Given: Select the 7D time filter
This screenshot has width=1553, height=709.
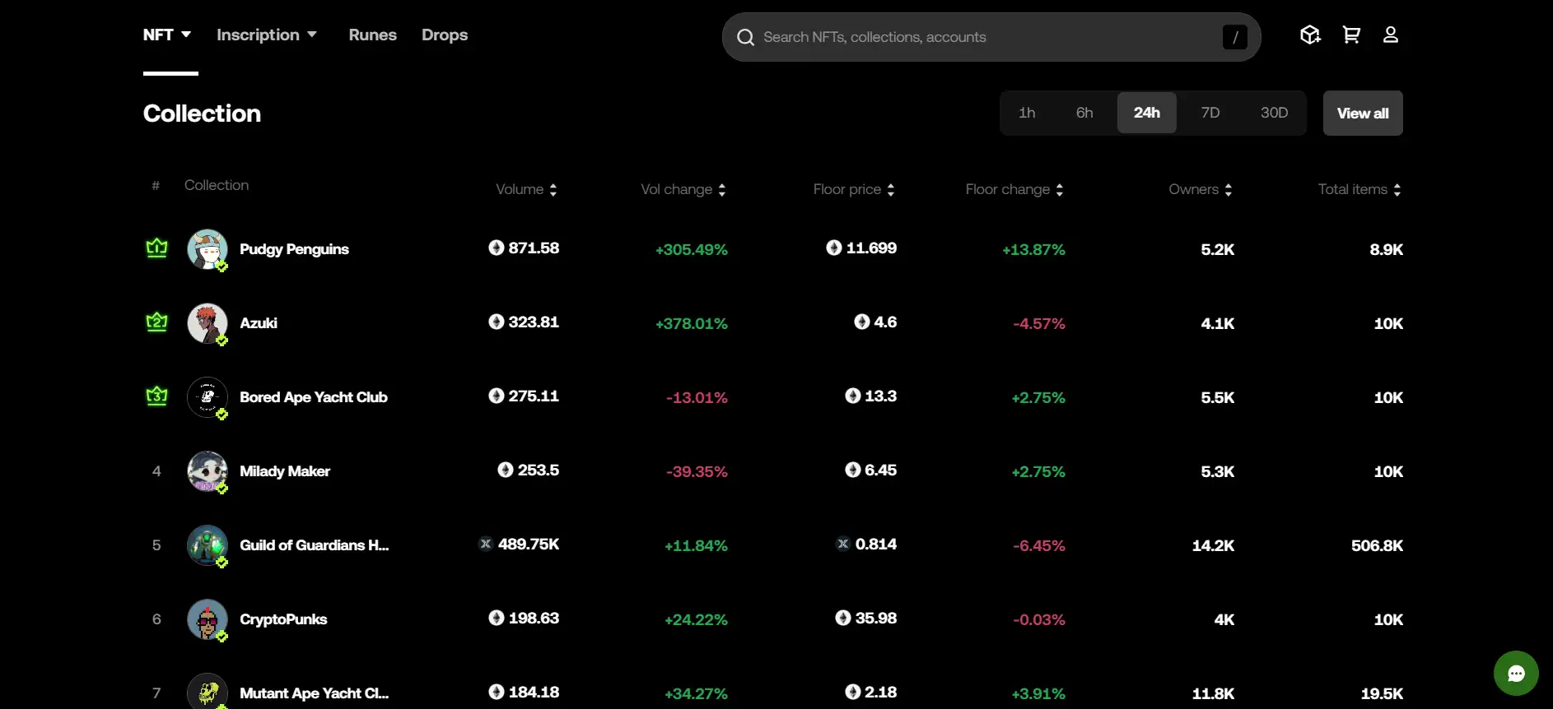Looking at the screenshot, I should (1210, 113).
